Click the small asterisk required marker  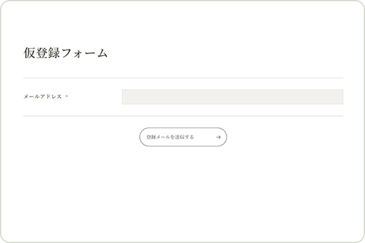pyautogui.click(x=67, y=97)
